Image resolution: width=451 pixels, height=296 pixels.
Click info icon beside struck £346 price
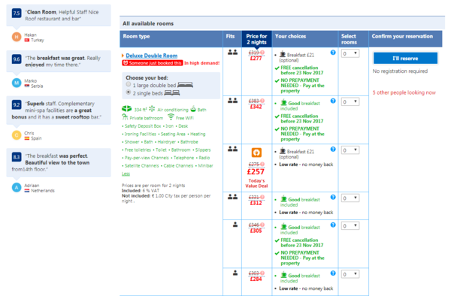click(x=262, y=225)
